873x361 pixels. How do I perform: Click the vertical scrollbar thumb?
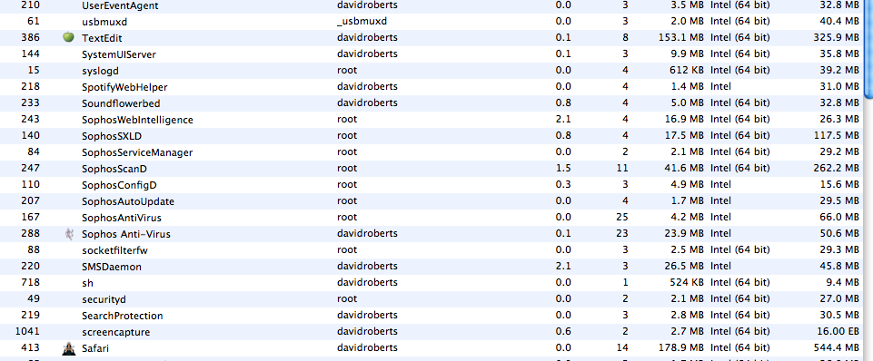868,48
